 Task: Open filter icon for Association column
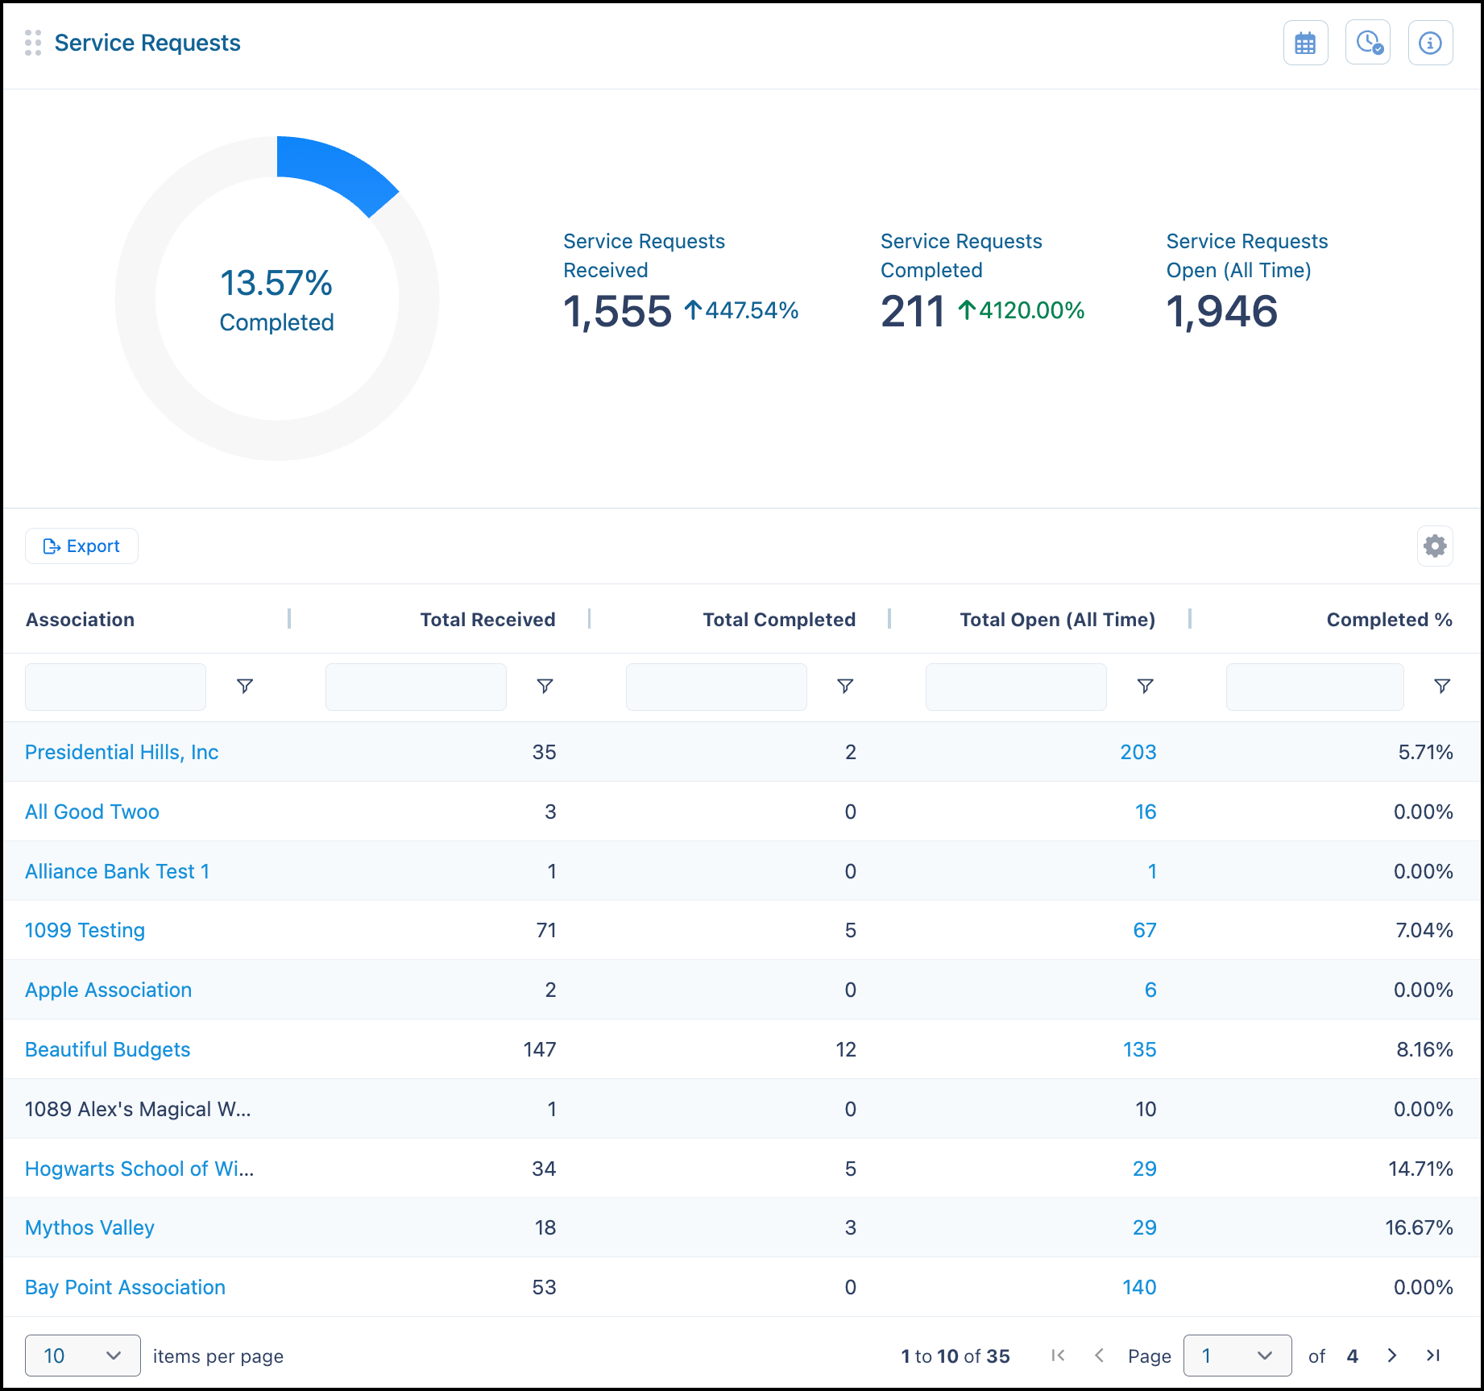click(x=245, y=686)
